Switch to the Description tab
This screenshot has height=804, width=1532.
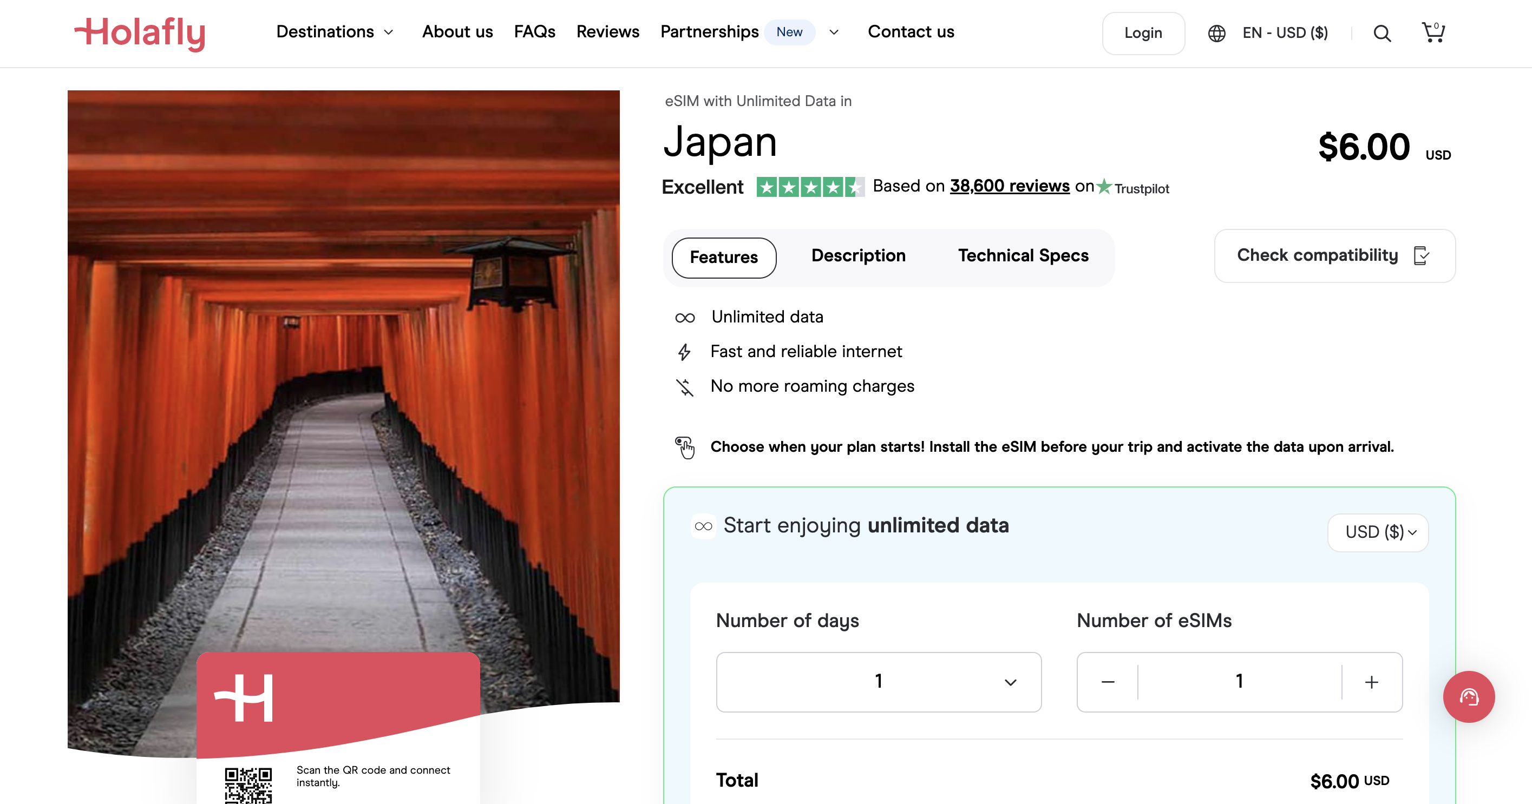pyautogui.click(x=858, y=256)
